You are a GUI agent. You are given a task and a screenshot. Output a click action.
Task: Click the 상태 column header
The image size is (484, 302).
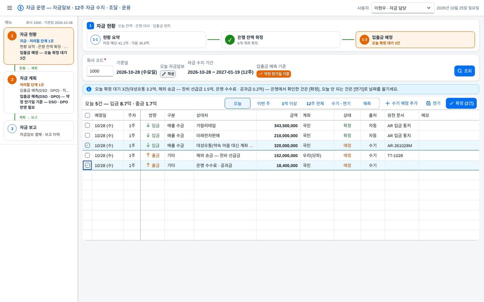(347, 115)
